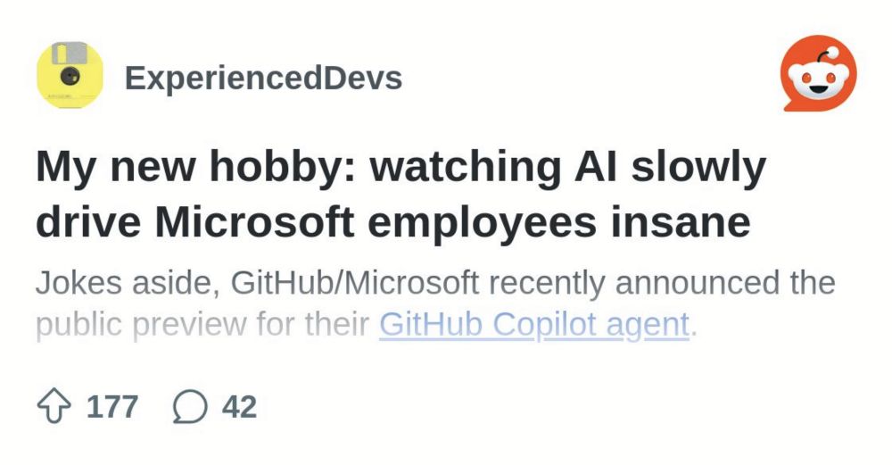The height and width of the screenshot is (465, 892).
Task: Select the post preview text starting "Jokes aside"
Action: [435, 304]
